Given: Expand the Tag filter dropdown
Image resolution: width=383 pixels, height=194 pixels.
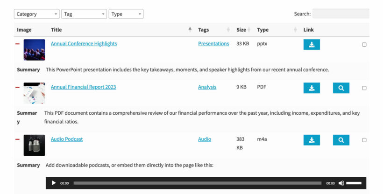Looking at the screenshot, I should (x=84, y=14).
